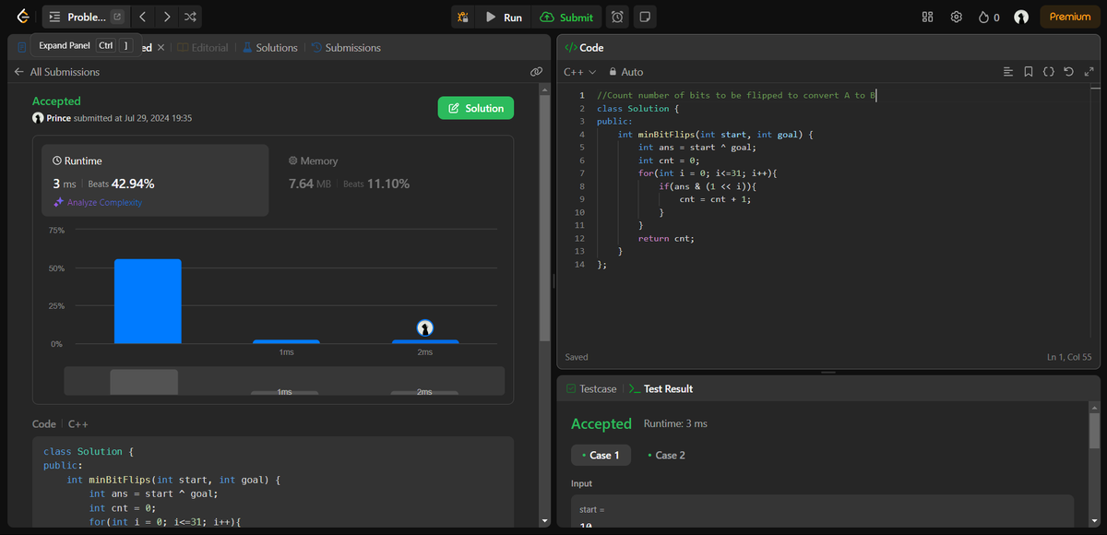Viewport: 1107px width, 535px height.
Task: Switch to the Solutions tab
Action: [x=270, y=47]
